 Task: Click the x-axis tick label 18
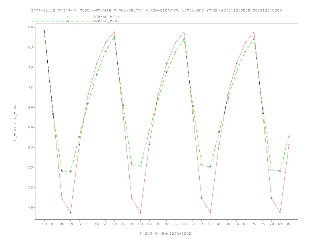(x=97, y=224)
